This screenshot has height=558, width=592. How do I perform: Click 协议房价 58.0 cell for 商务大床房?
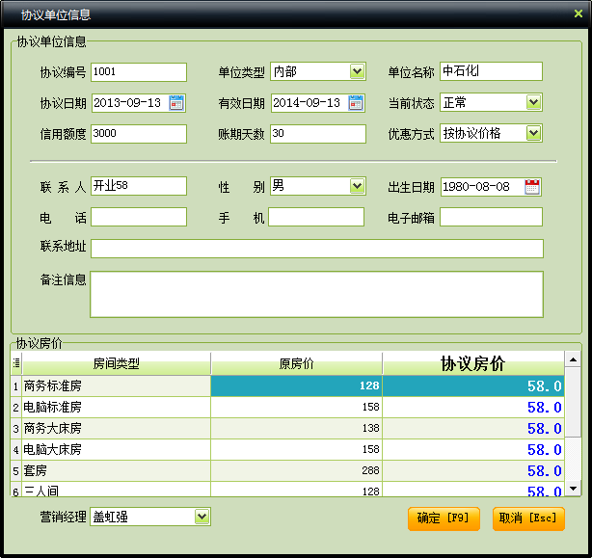point(473,428)
